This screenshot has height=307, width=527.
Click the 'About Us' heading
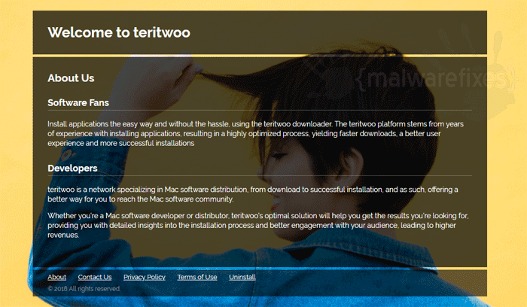pos(71,78)
